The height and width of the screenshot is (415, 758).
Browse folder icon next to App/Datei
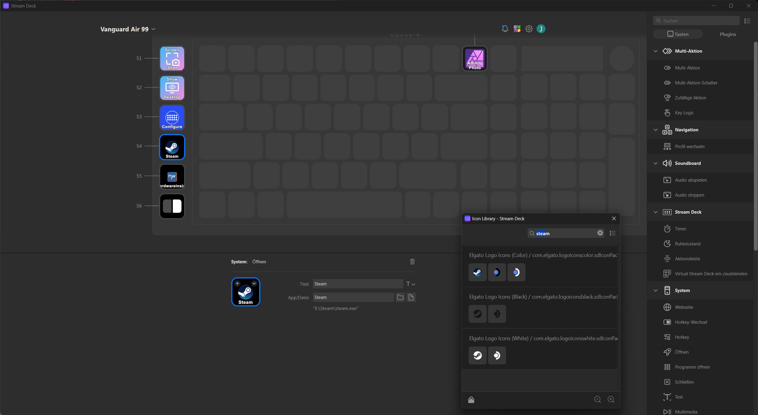tap(400, 297)
